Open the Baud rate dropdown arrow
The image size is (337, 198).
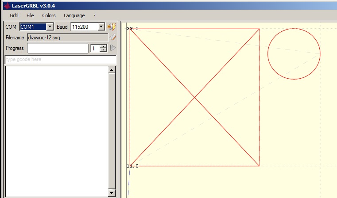(x=101, y=27)
